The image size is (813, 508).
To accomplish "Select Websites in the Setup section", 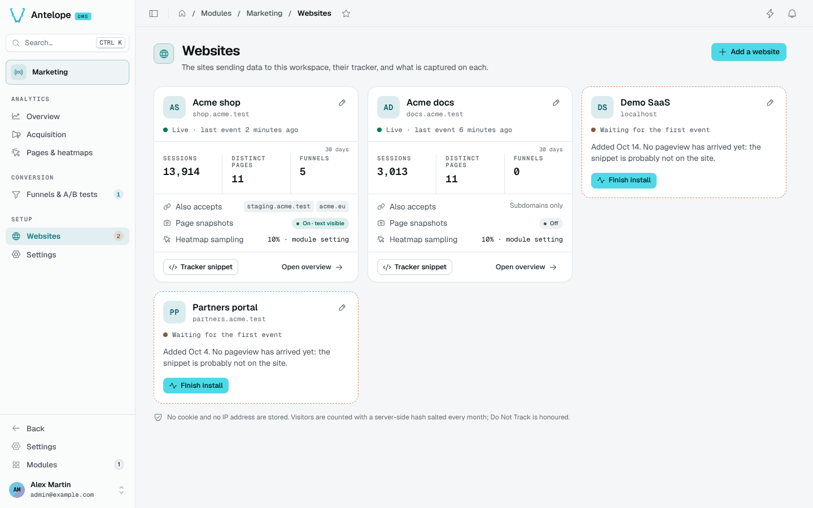I will [x=67, y=236].
